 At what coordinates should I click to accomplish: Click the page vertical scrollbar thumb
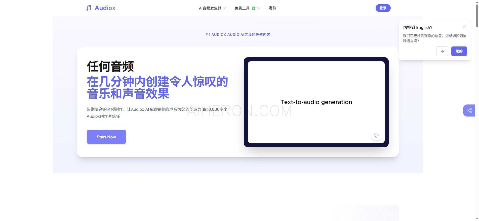[477, 16]
